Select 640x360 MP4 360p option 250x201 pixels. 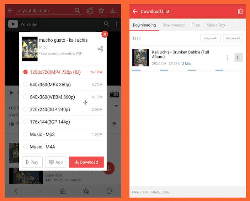click(63, 85)
